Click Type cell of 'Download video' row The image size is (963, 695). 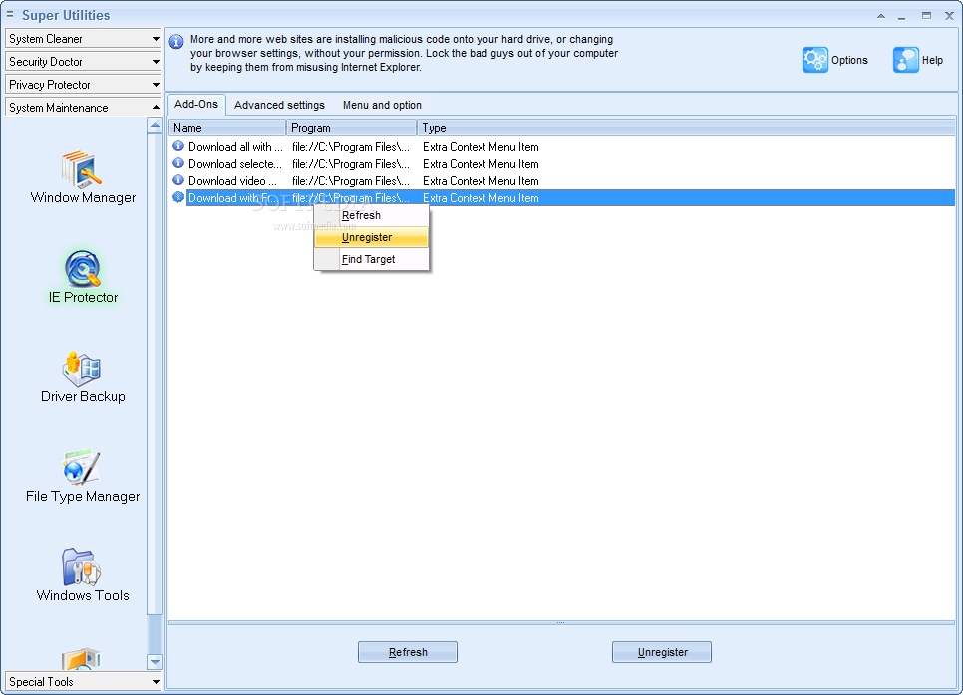click(x=481, y=181)
